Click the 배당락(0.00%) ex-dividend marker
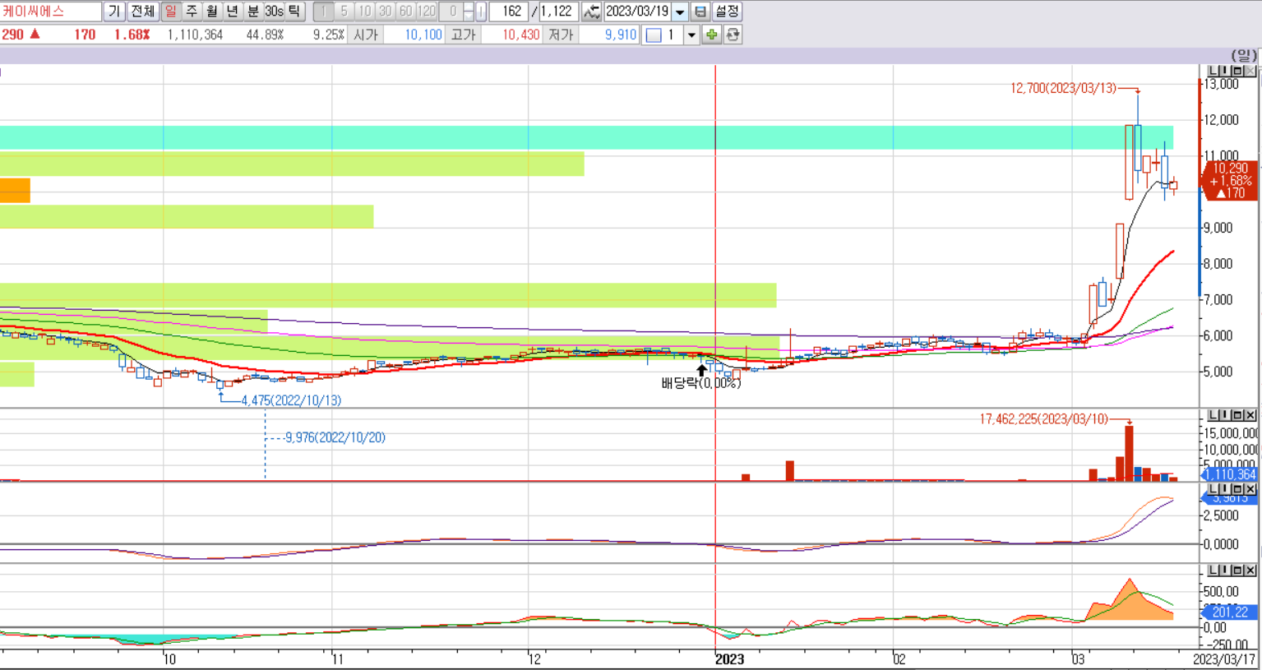Image resolution: width=1262 pixels, height=670 pixels. (701, 383)
